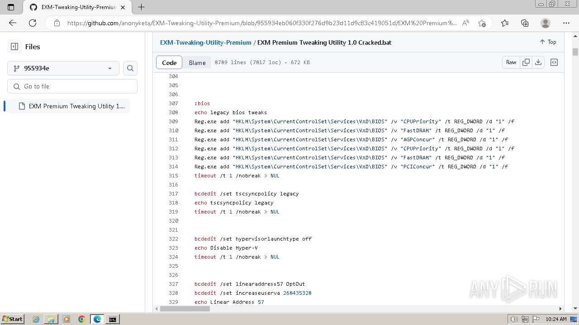Click the volume tray icon
This screenshot has width=579, height=325.
point(514,319)
